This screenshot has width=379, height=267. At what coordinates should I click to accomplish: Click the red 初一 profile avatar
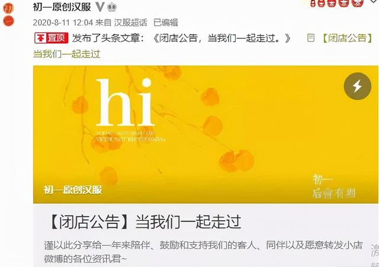(8, 14)
